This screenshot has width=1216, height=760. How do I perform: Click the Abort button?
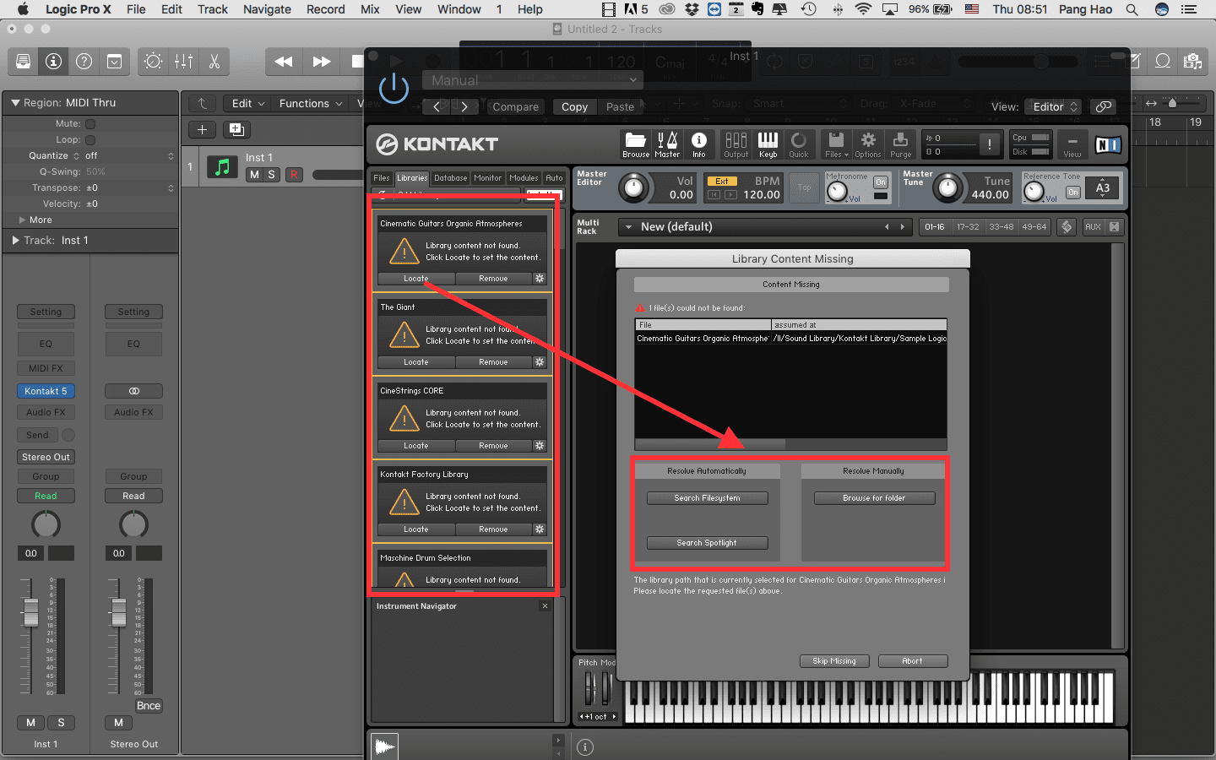[913, 661]
